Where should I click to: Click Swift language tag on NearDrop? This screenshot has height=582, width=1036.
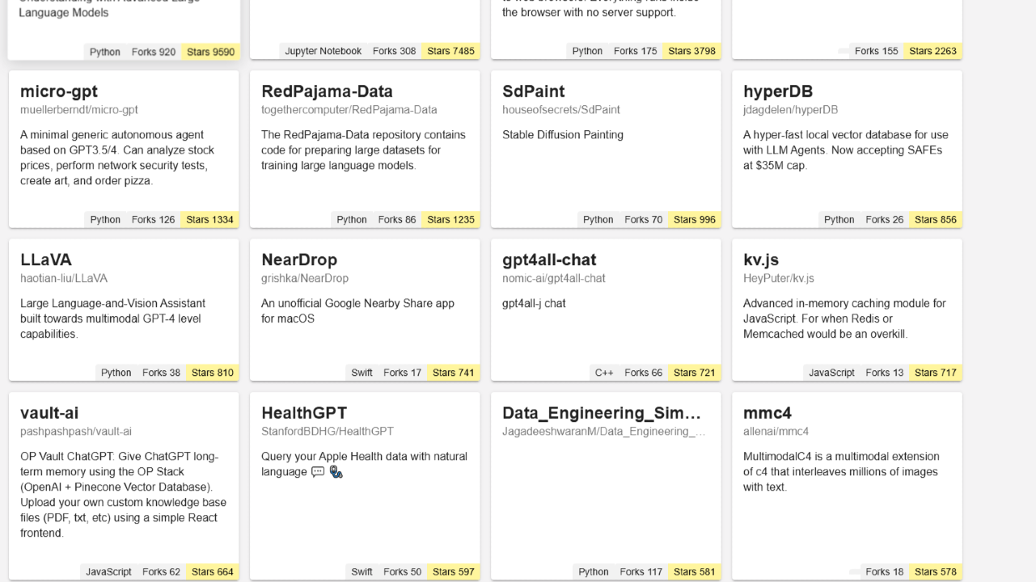coord(362,373)
